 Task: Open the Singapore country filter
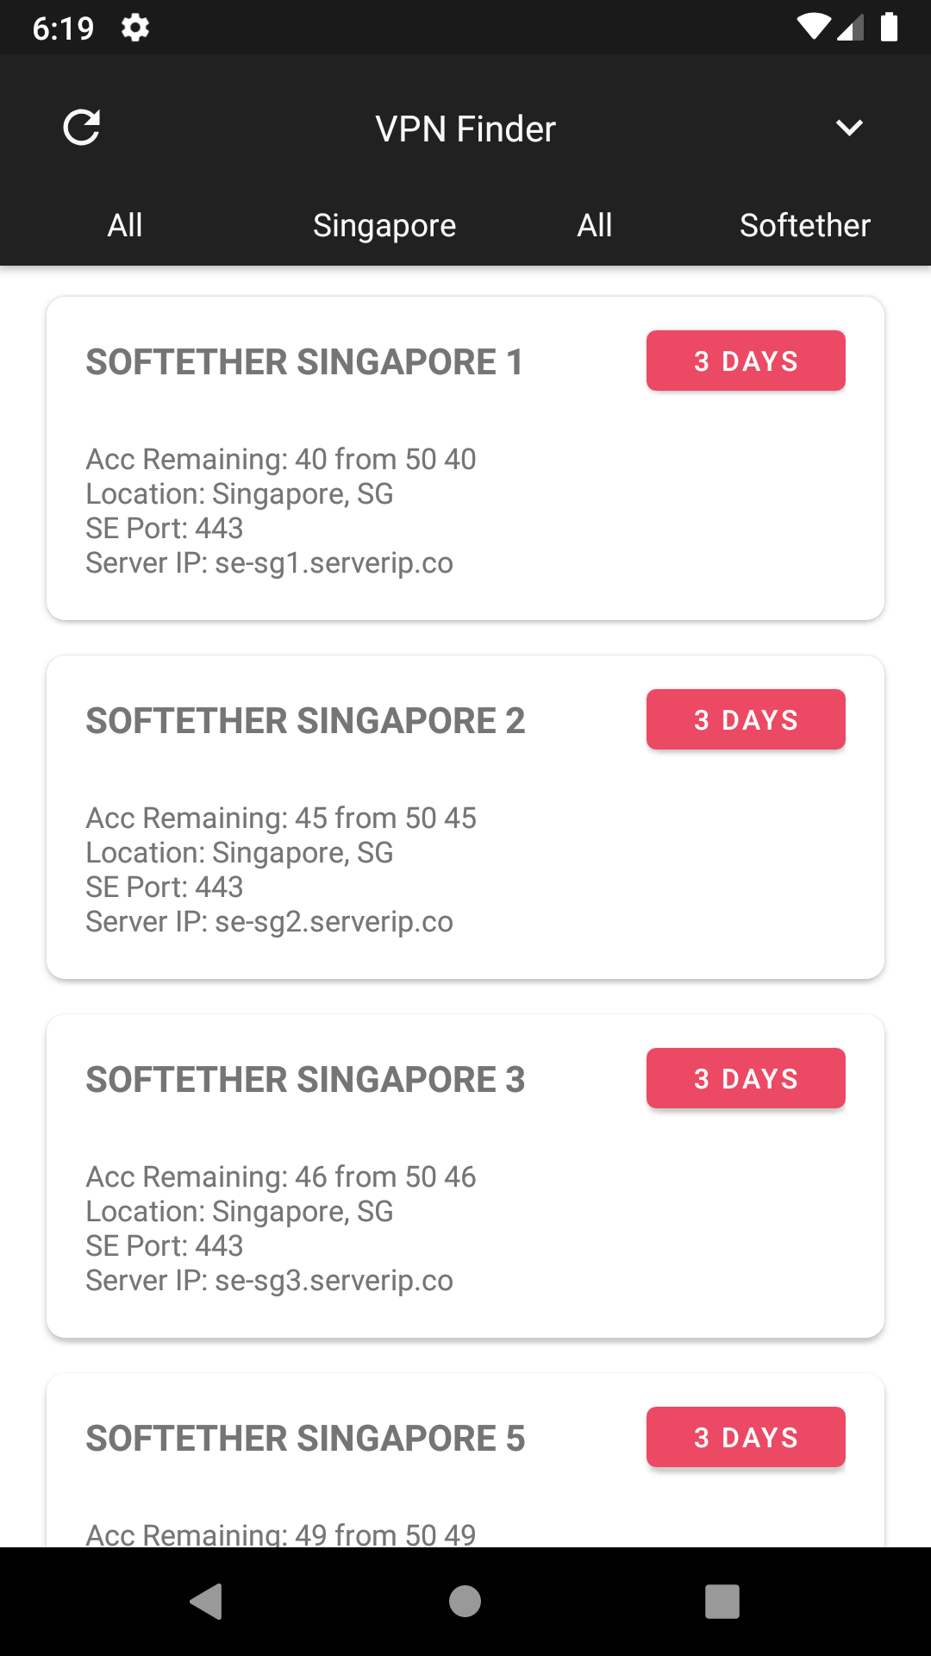(x=384, y=225)
